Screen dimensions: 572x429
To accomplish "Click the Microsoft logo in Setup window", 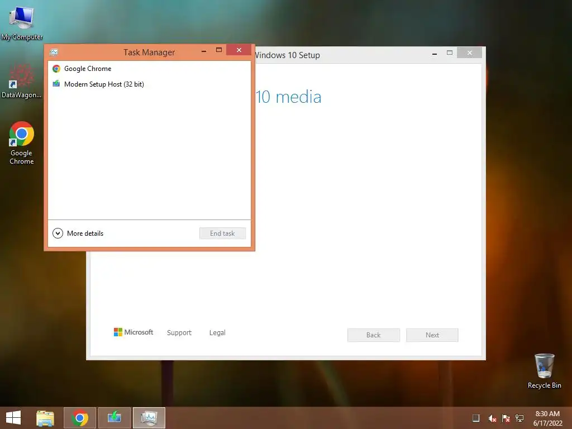I will coord(134,332).
